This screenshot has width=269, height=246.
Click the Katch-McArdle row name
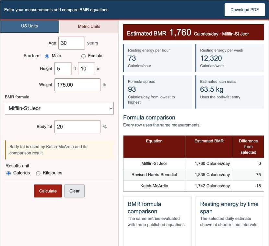[154, 186]
